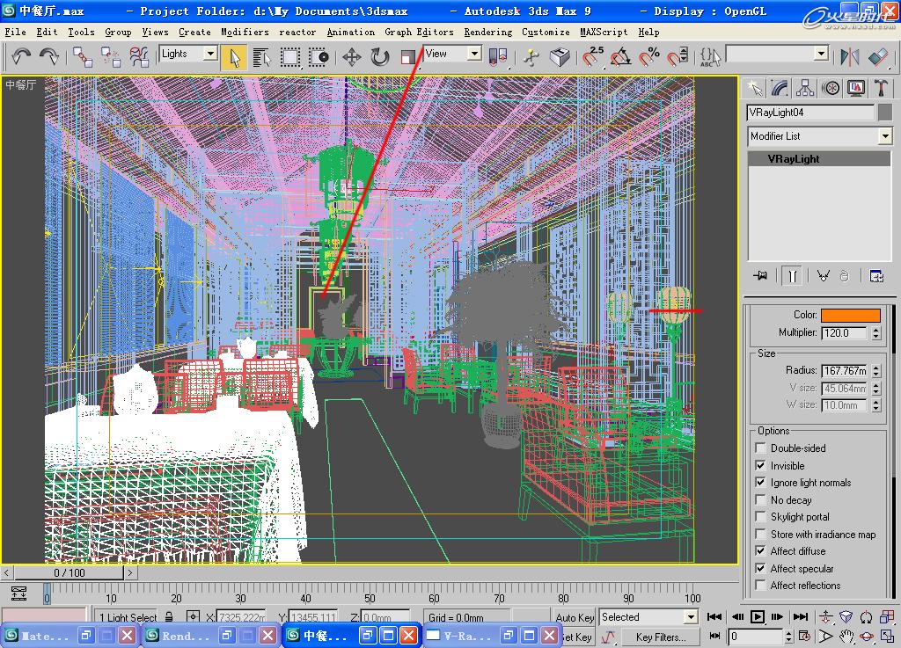Screen dimensions: 901x648
Task: Click Configure Modifier Sets icon
Action: tap(876, 277)
